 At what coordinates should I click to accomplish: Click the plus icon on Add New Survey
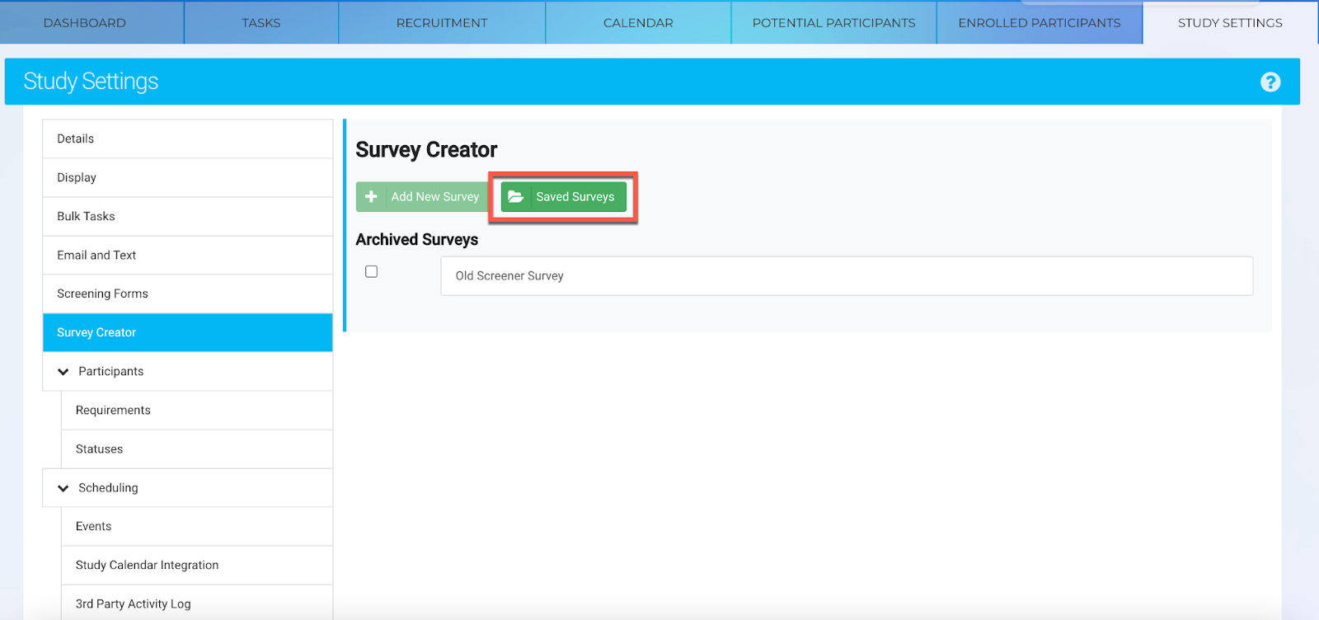tap(372, 196)
